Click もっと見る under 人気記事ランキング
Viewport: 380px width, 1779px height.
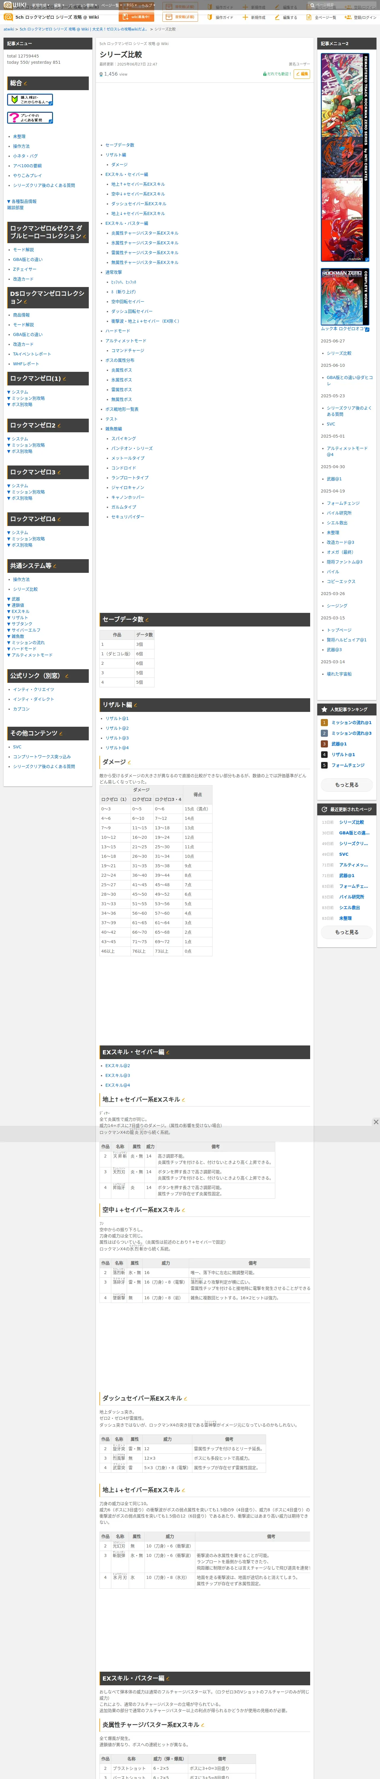[x=347, y=785]
